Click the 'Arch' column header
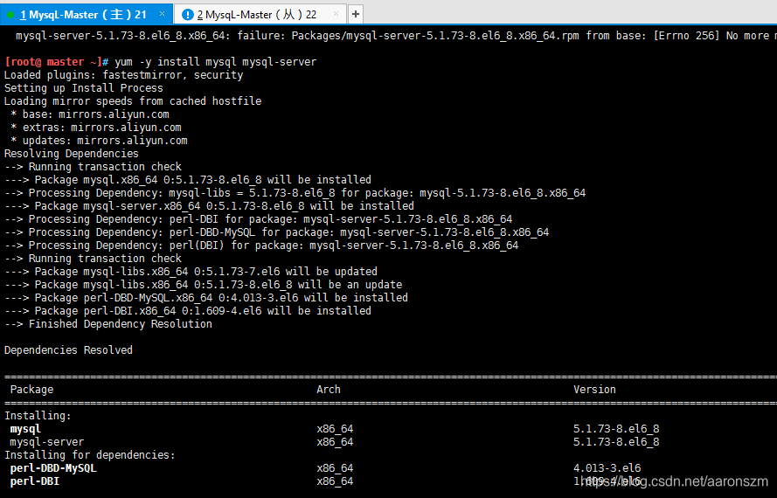The height and width of the screenshot is (498, 777). coord(329,390)
